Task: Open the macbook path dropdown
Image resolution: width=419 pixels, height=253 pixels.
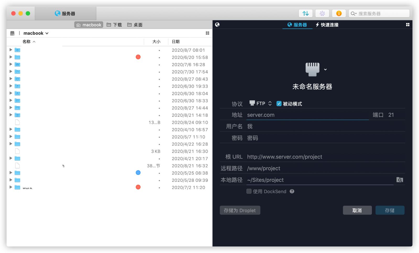Action: [x=36, y=33]
